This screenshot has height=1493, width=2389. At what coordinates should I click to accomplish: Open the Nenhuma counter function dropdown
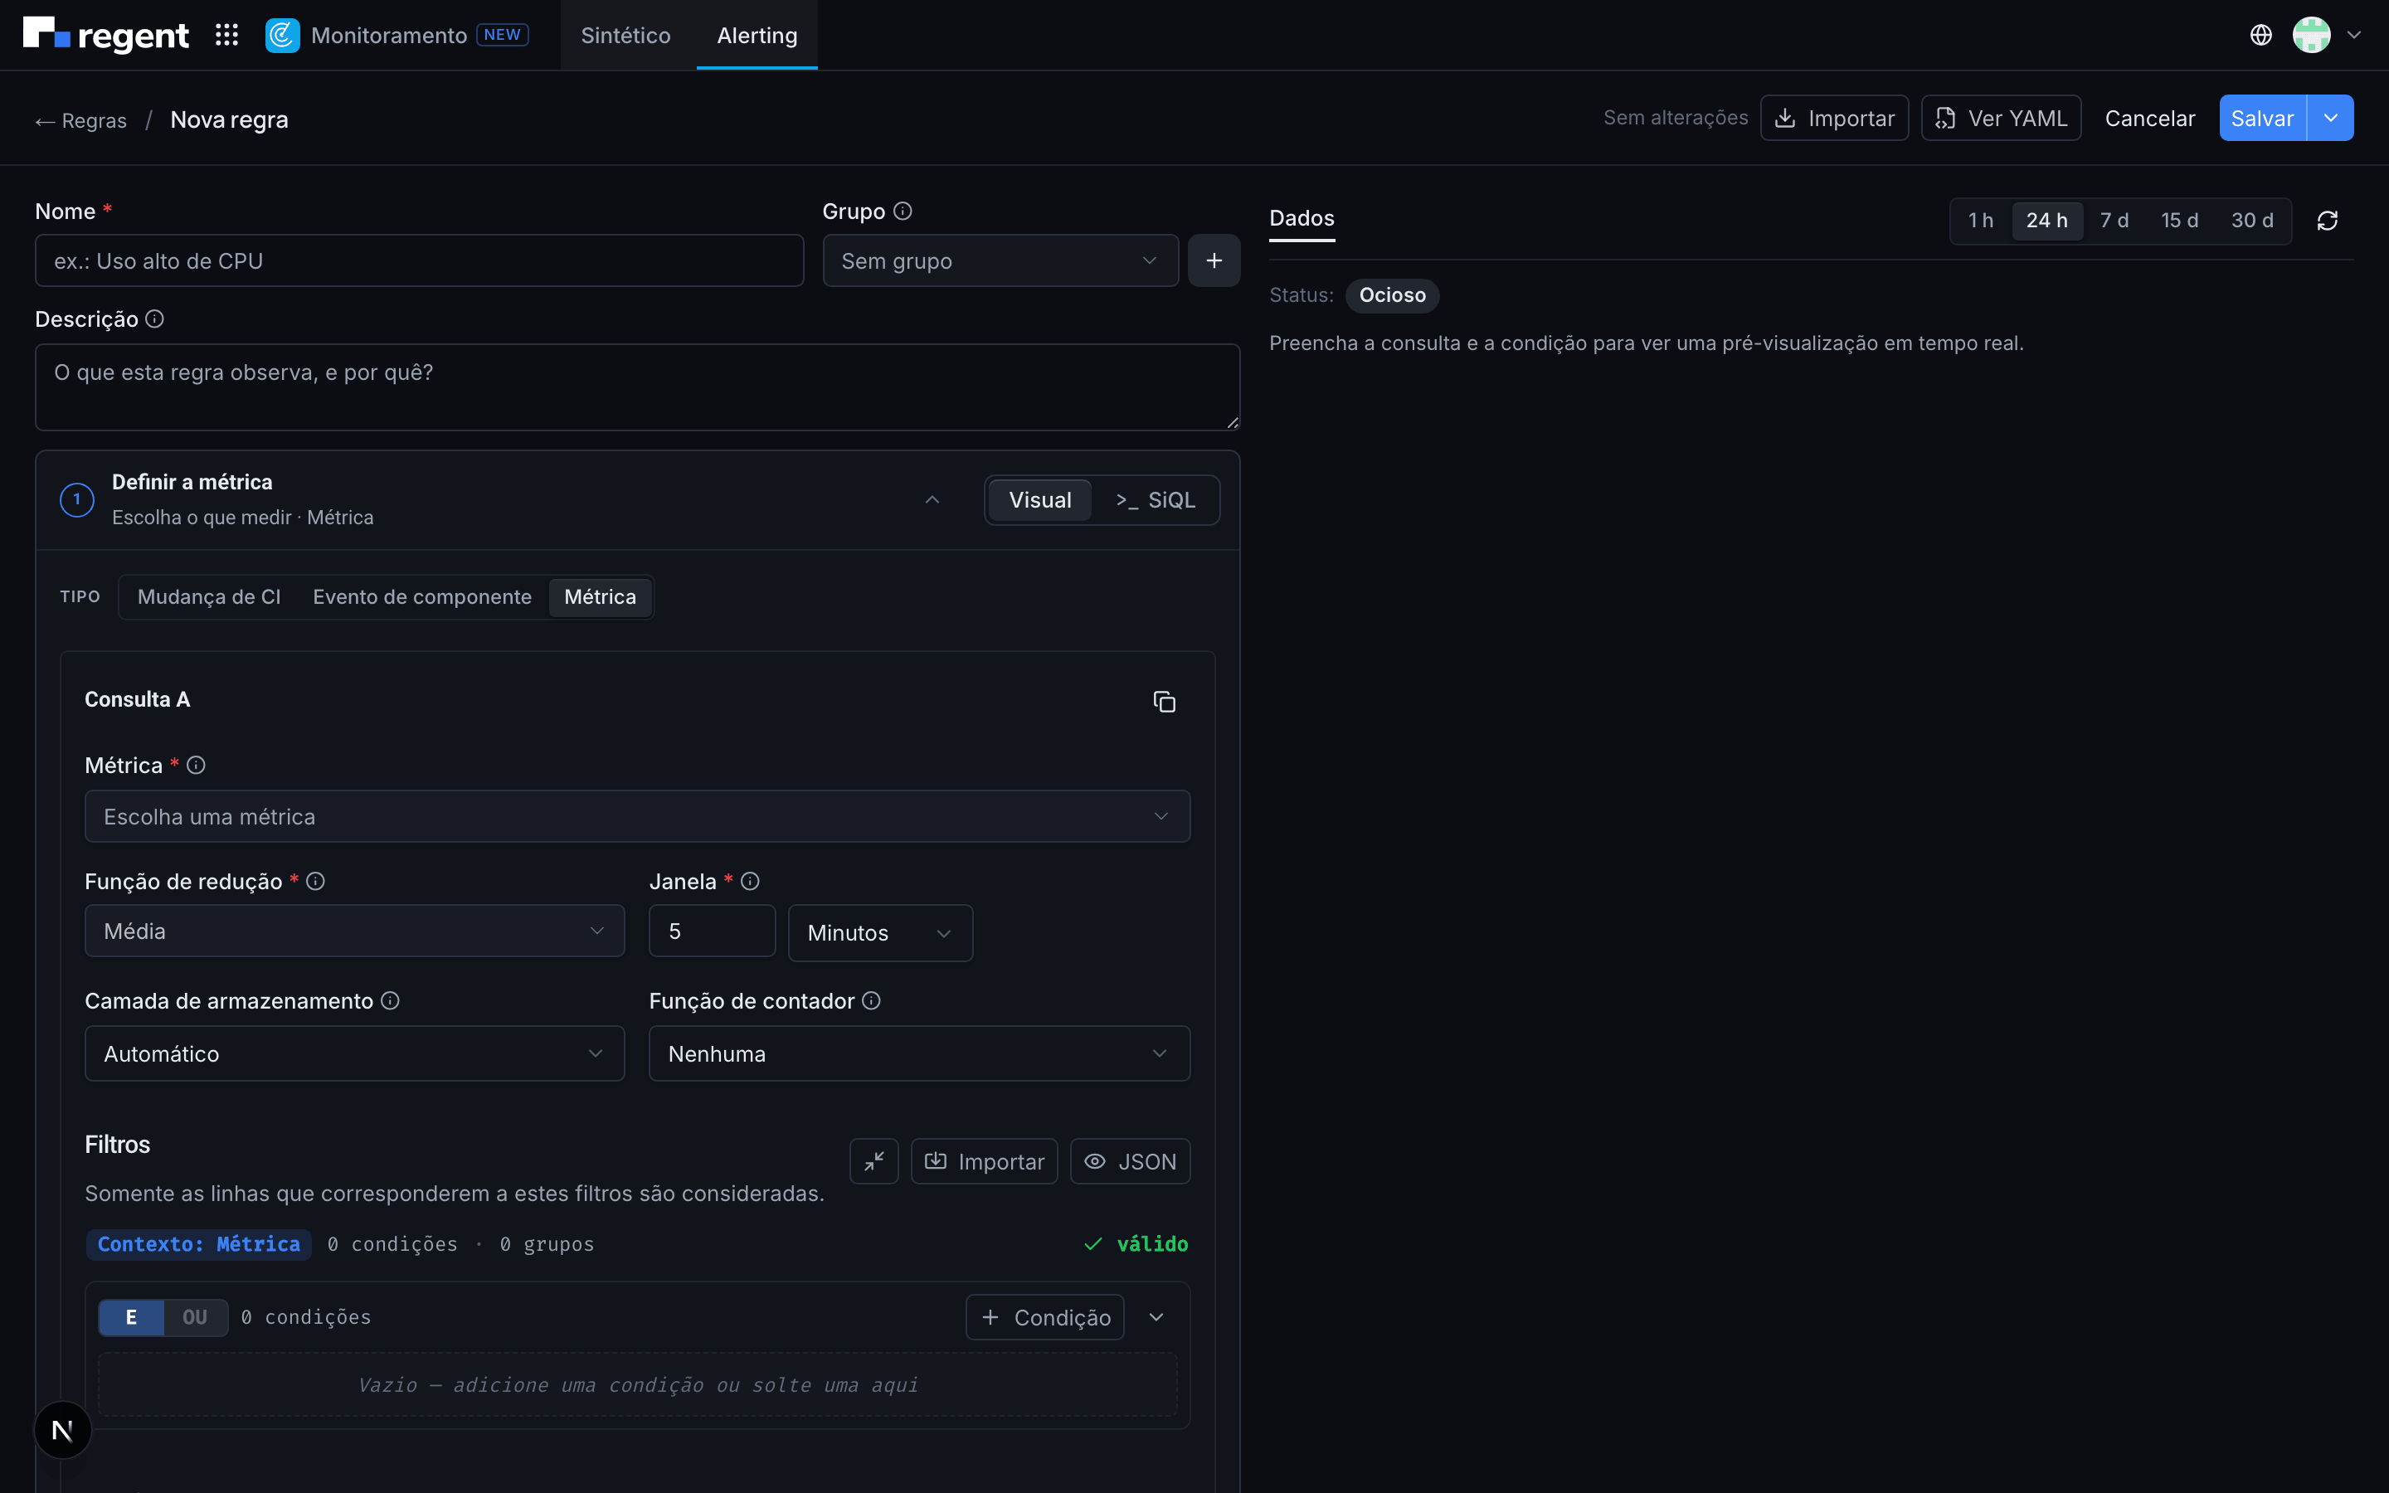pos(919,1053)
